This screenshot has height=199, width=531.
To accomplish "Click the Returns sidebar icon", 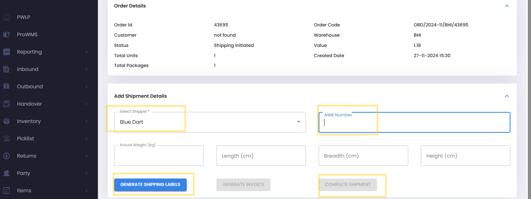I will coord(6,156).
